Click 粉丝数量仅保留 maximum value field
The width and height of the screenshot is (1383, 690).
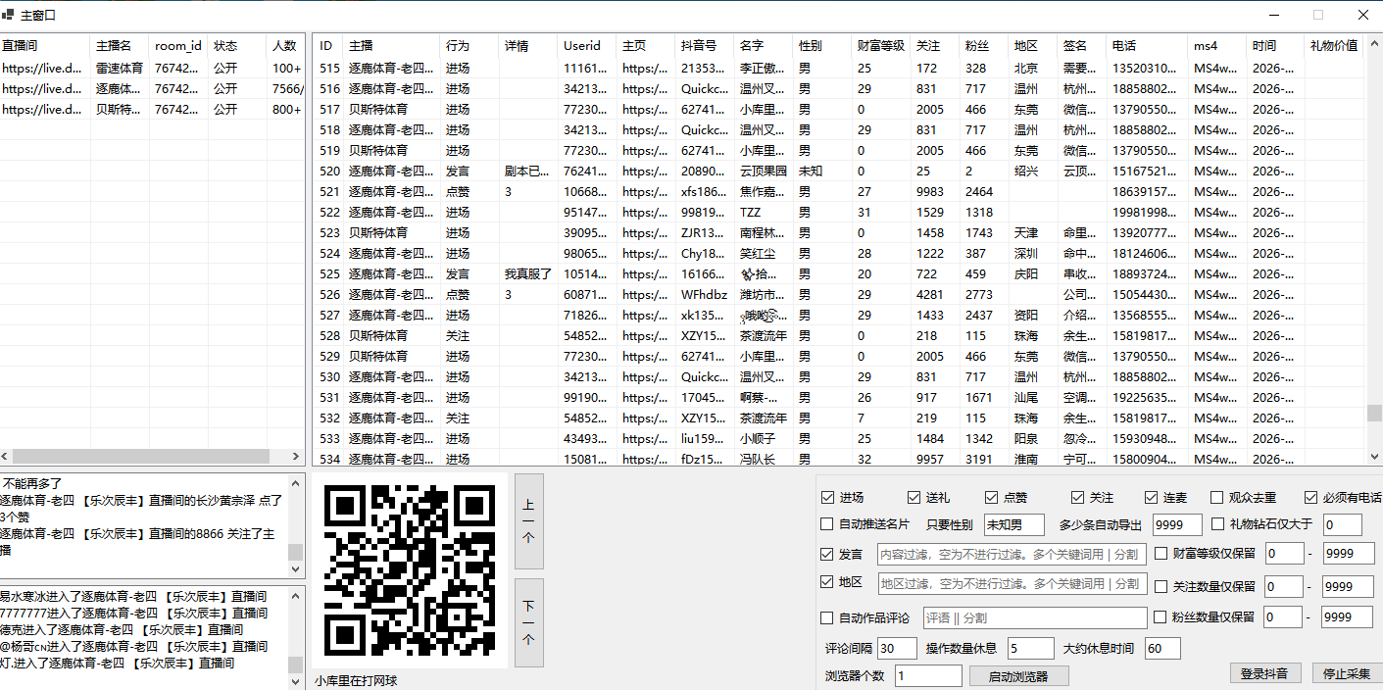1349,617
